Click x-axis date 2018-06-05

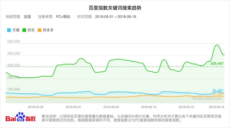pos(111,107)
